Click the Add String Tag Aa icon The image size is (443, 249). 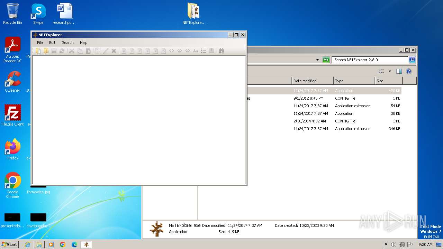196,51
